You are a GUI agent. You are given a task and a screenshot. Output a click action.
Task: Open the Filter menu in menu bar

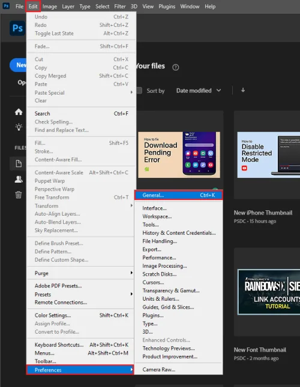tap(120, 7)
